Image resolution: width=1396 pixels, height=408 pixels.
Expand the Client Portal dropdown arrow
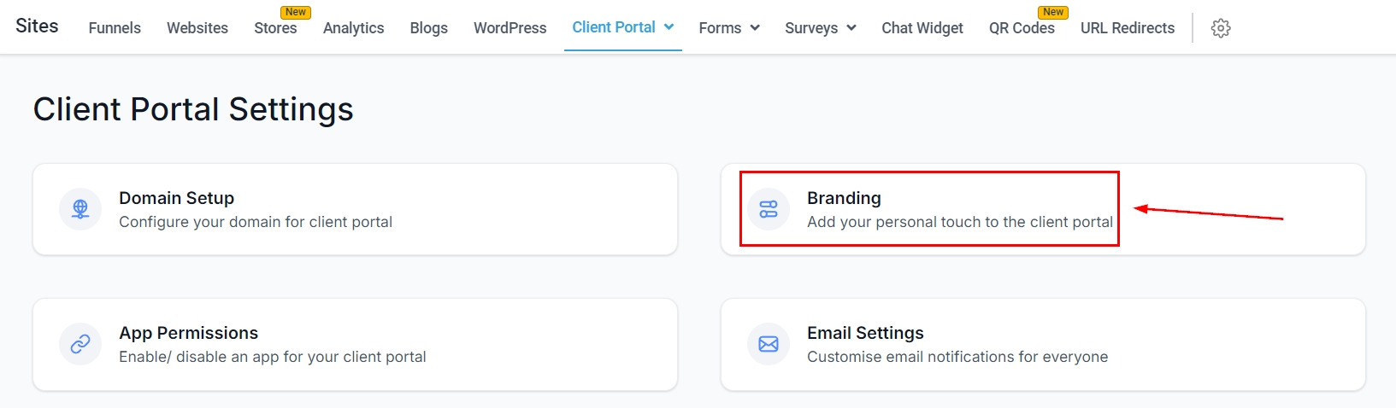point(669,27)
